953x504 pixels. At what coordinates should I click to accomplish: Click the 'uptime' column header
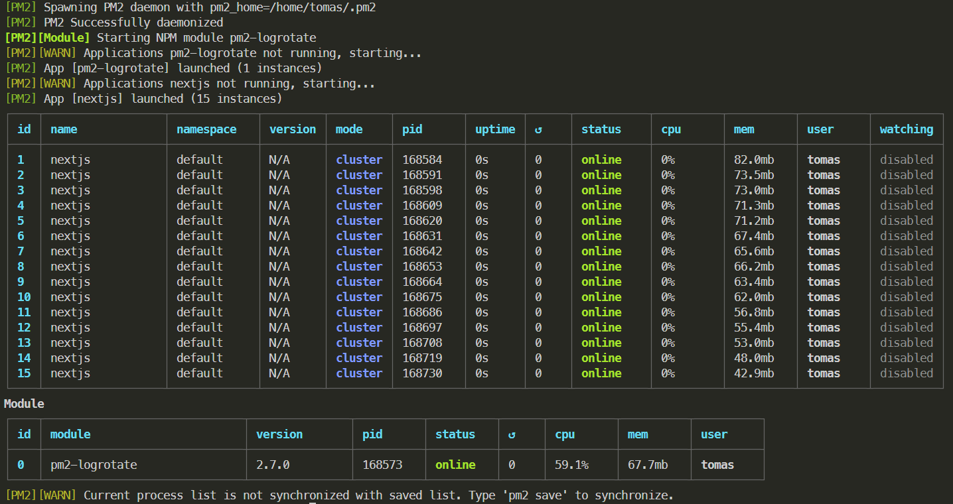tap(495, 129)
